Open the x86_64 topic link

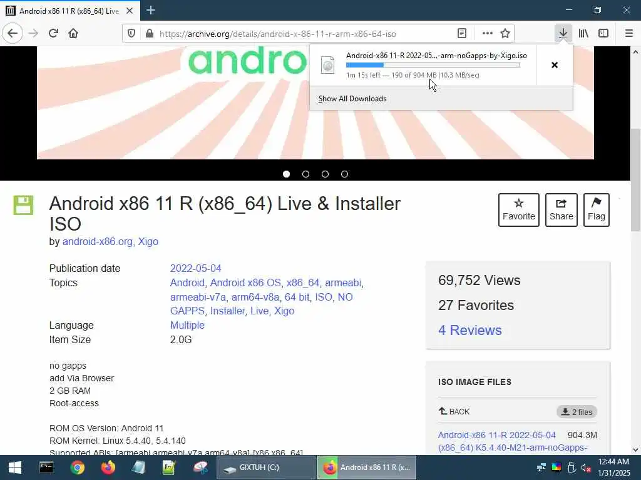click(302, 283)
